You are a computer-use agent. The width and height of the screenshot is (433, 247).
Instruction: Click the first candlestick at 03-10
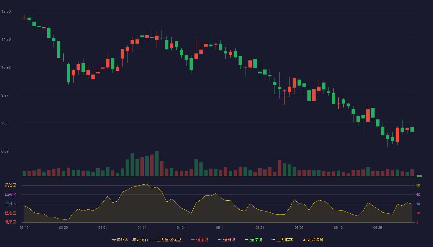click(x=24, y=18)
